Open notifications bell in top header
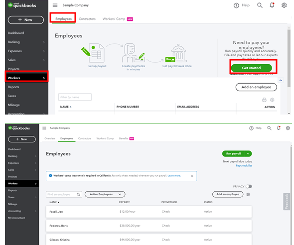 coord(272,5)
